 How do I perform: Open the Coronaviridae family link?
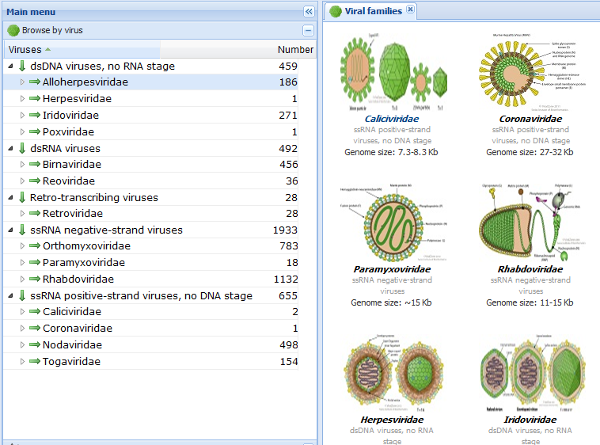(x=530, y=118)
